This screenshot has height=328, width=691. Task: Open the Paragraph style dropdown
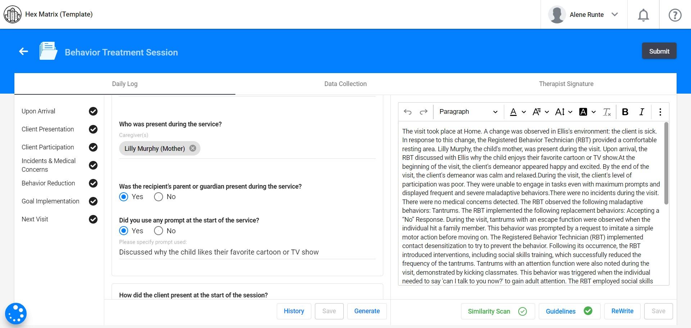[x=468, y=112]
